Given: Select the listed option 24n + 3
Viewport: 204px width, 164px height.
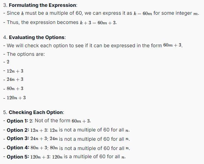Looking at the screenshot, I should (x=15, y=79).
